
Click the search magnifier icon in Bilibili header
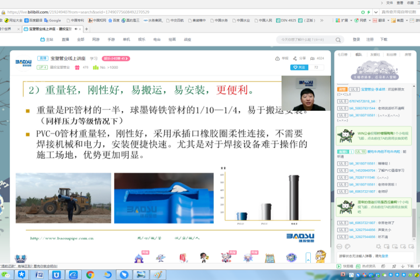338,40
